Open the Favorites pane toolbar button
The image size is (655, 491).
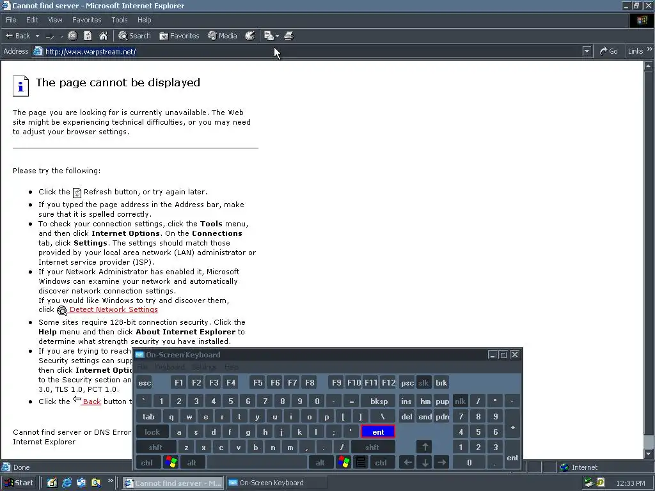[x=179, y=36]
